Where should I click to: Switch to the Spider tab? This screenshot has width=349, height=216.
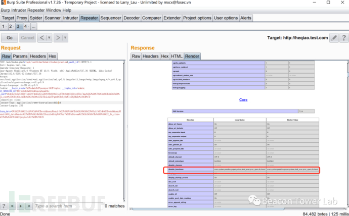click(36, 18)
